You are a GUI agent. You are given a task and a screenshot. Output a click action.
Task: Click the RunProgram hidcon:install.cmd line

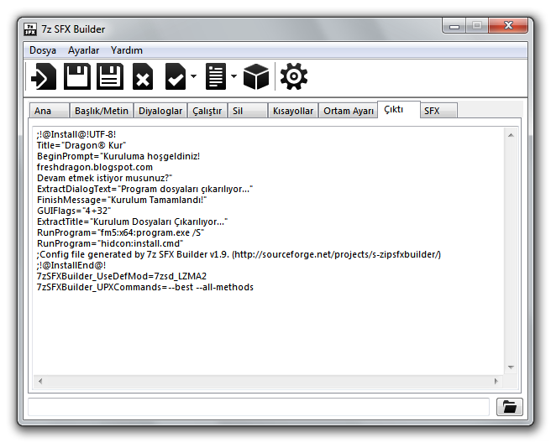(x=110, y=243)
